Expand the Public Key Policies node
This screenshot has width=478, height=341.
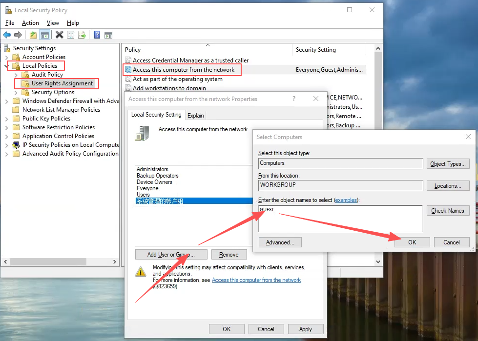click(7, 119)
